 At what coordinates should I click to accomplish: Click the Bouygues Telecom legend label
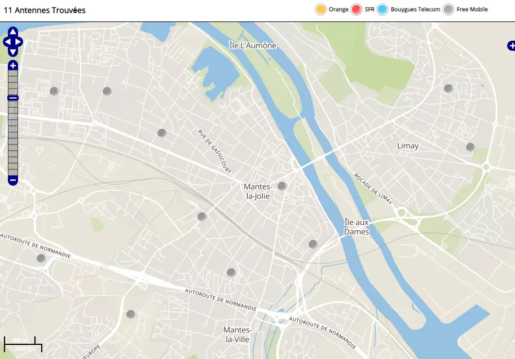tap(415, 10)
